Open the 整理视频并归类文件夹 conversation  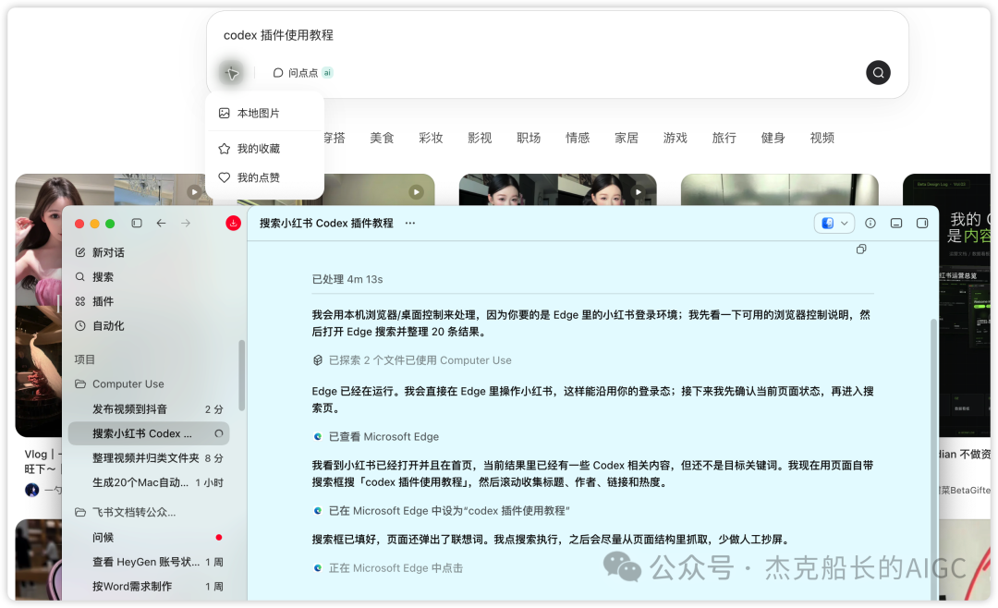[x=149, y=458]
